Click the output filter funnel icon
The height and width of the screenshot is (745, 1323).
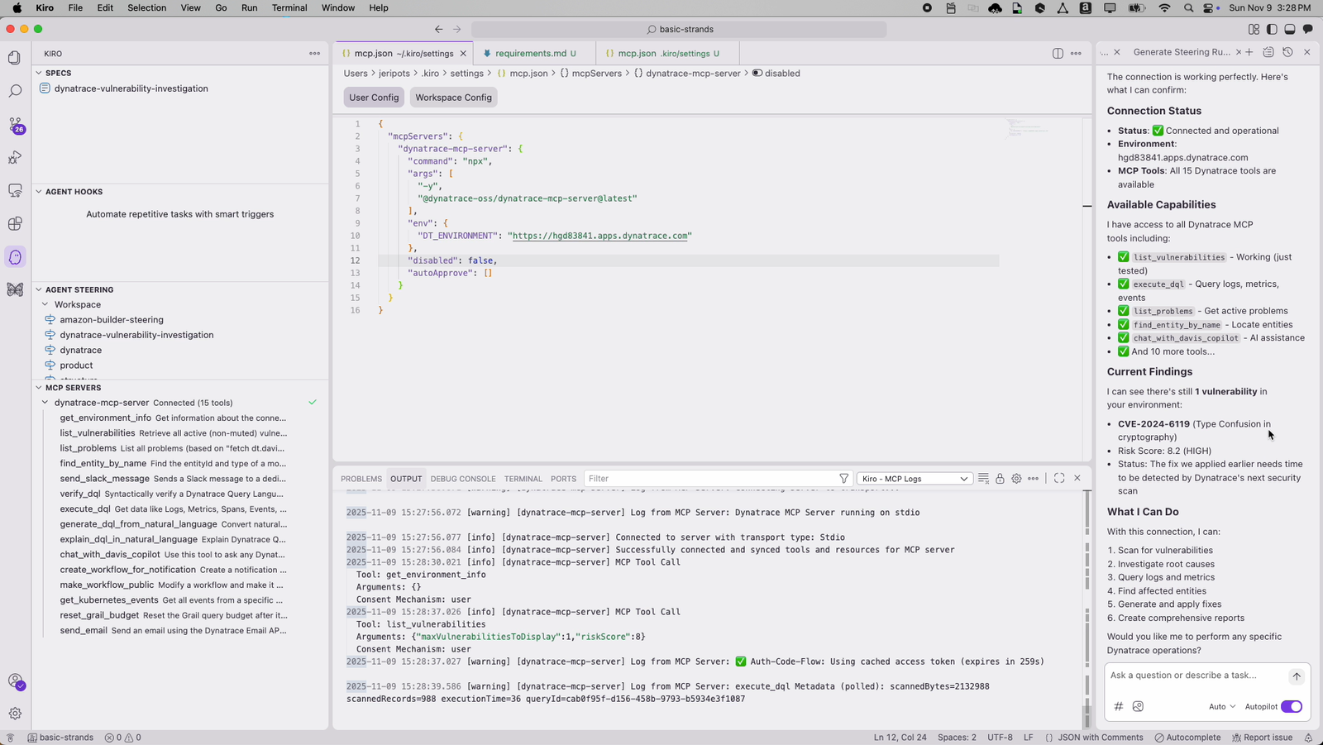click(x=843, y=479)
